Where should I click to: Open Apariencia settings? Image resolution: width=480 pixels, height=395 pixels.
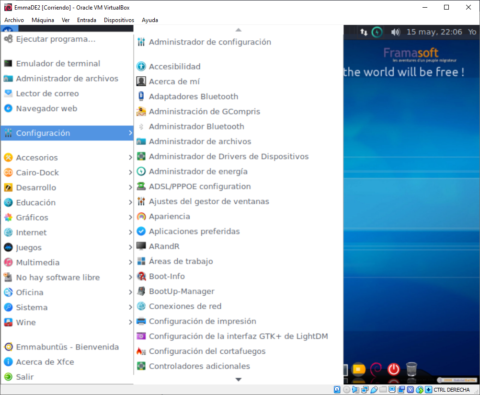[x=170, y=217]
